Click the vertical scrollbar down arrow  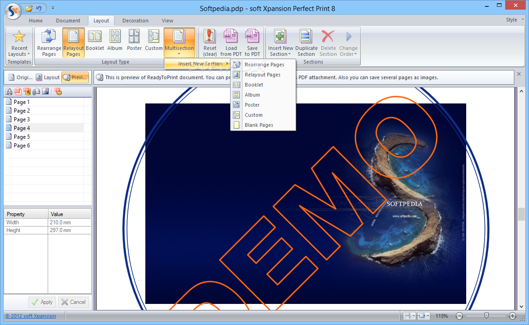click(522, 307)
